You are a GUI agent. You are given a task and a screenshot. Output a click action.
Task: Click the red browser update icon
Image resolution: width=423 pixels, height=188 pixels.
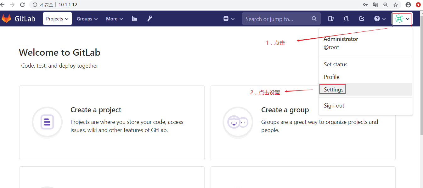point(418,5)
